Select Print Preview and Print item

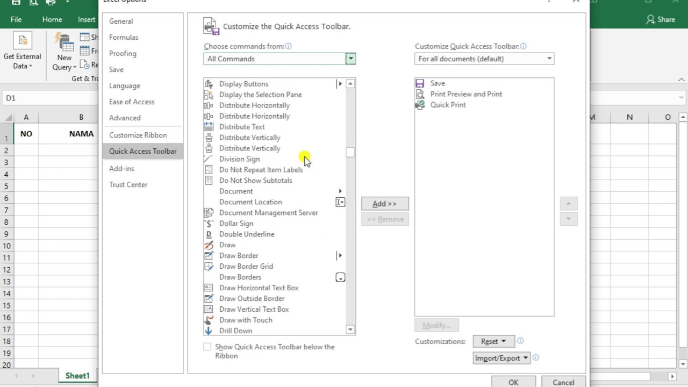coord(484,94)
